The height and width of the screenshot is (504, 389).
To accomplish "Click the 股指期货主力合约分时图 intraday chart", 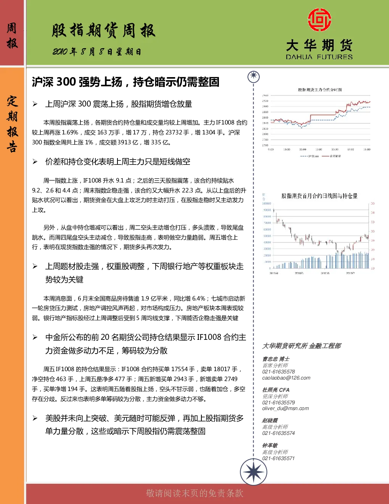I will click(317, 122).
